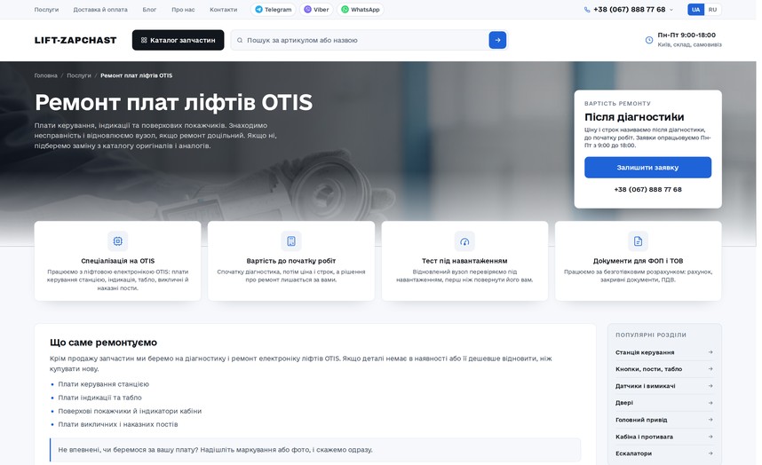Viewport: 762px width, 465px height.
Task: Click header phone +38 (067) 888 77 68
Action: (x=630, y=9)
